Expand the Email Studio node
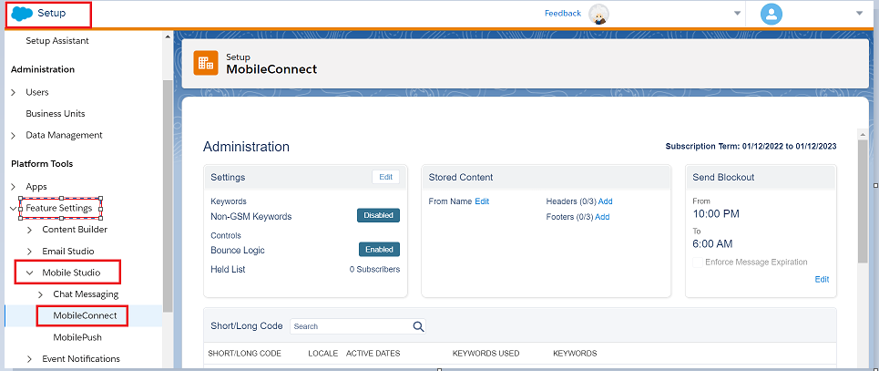 point(30,252)
